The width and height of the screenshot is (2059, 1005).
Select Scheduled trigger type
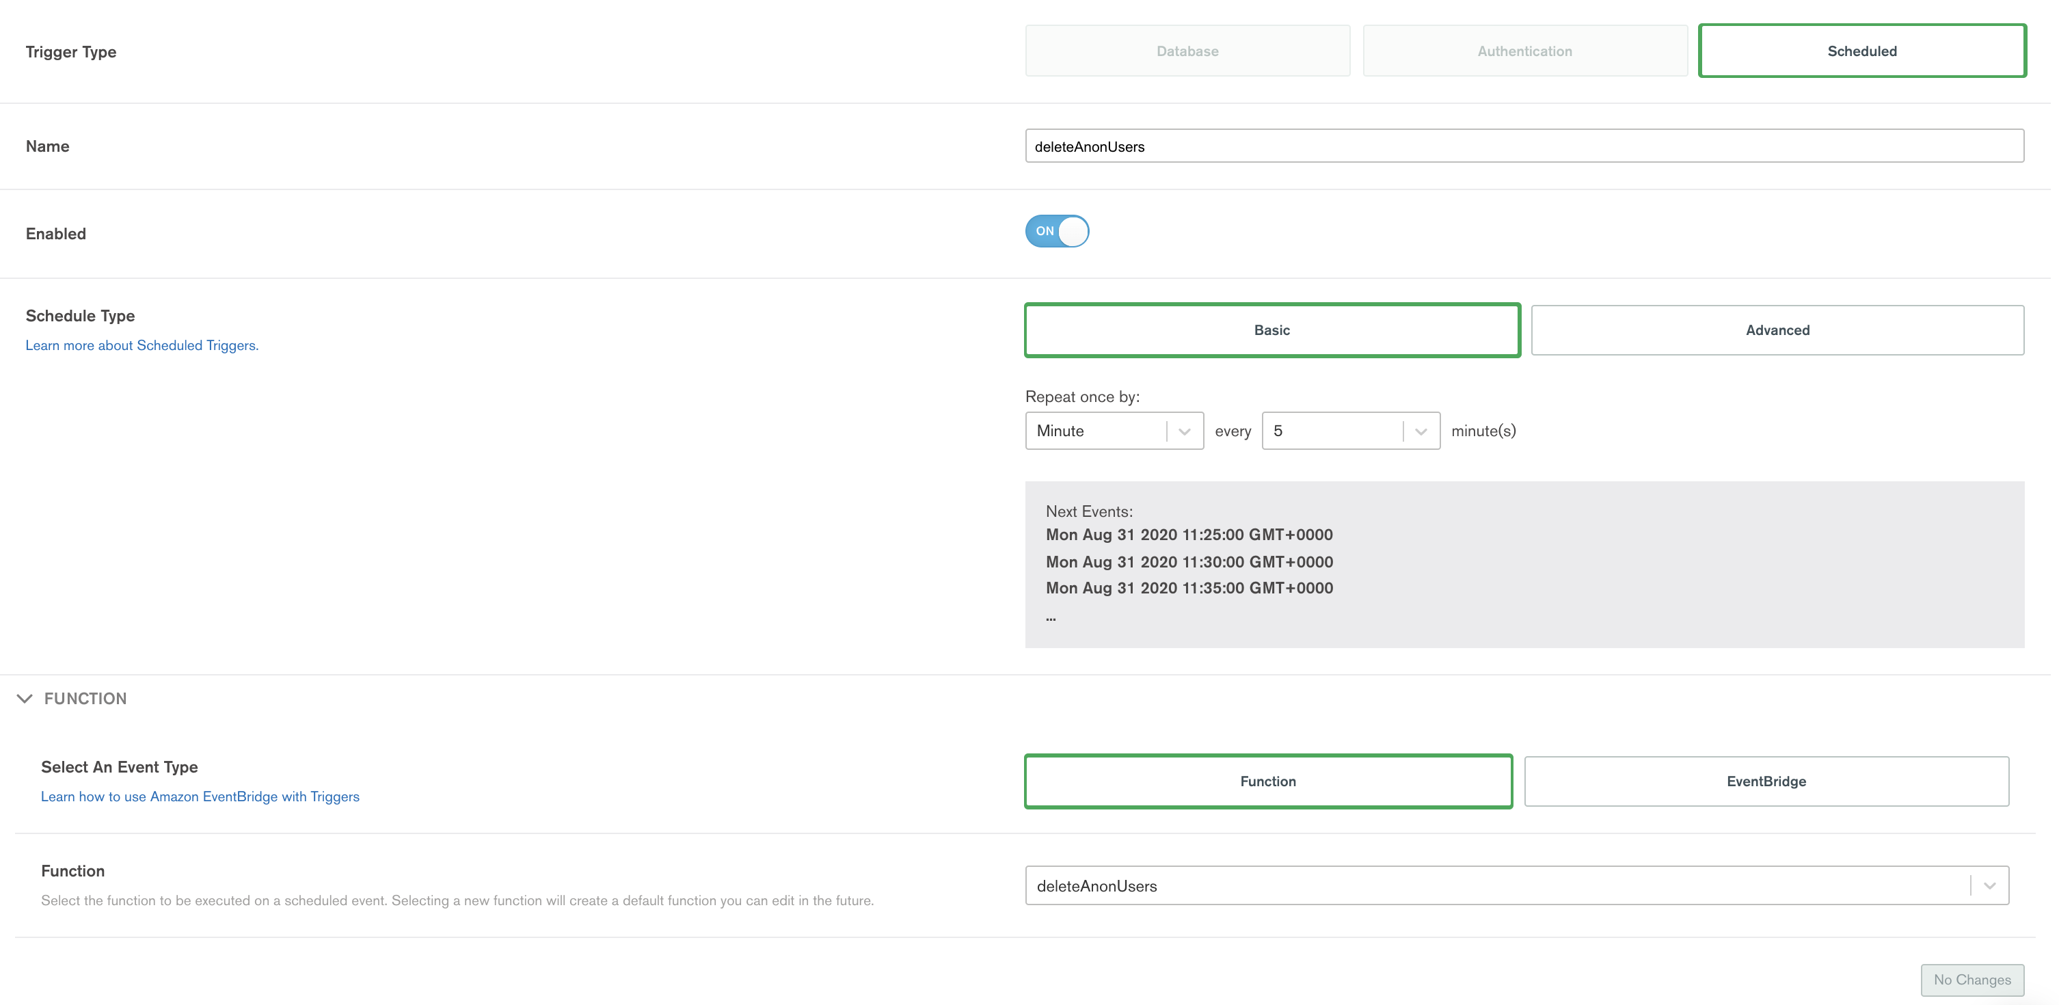[1861, 51]
